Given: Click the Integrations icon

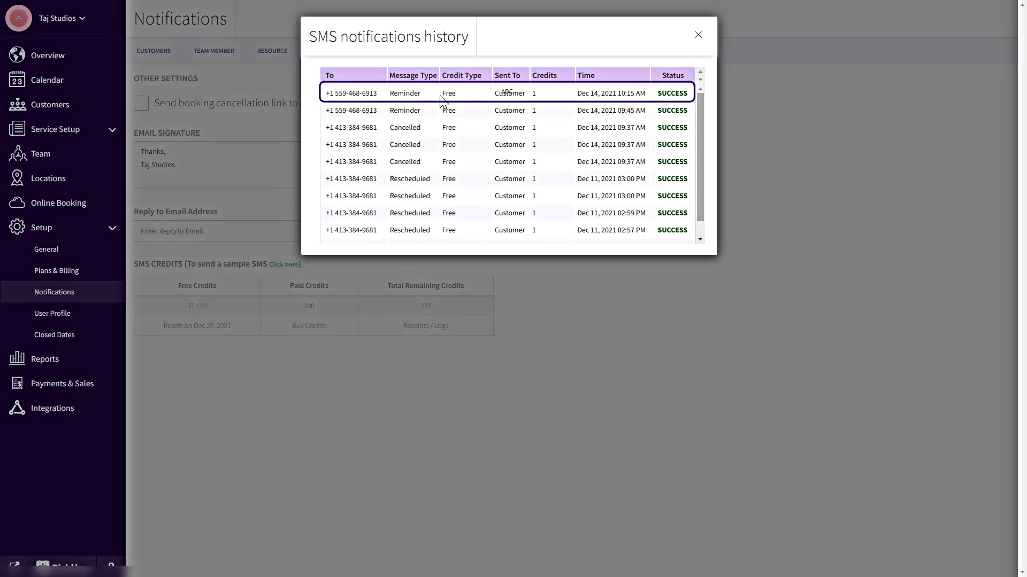Looking at the screenshot, I should tap(17, 408).
